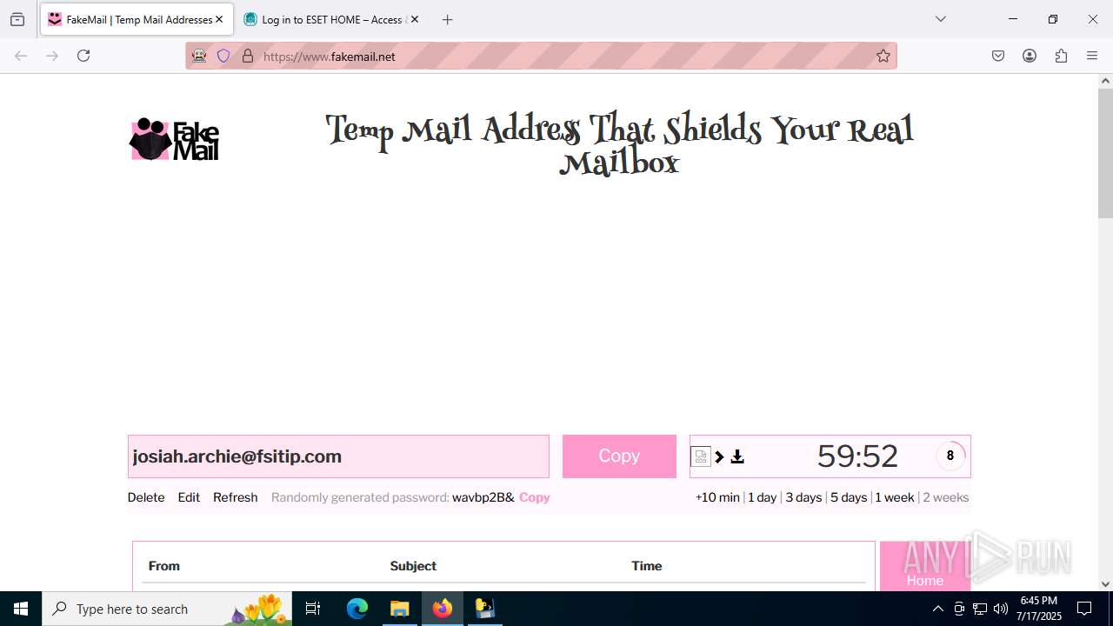Open a new tab with the plus icon
1113x626 pixels.
tap(448, 19)
